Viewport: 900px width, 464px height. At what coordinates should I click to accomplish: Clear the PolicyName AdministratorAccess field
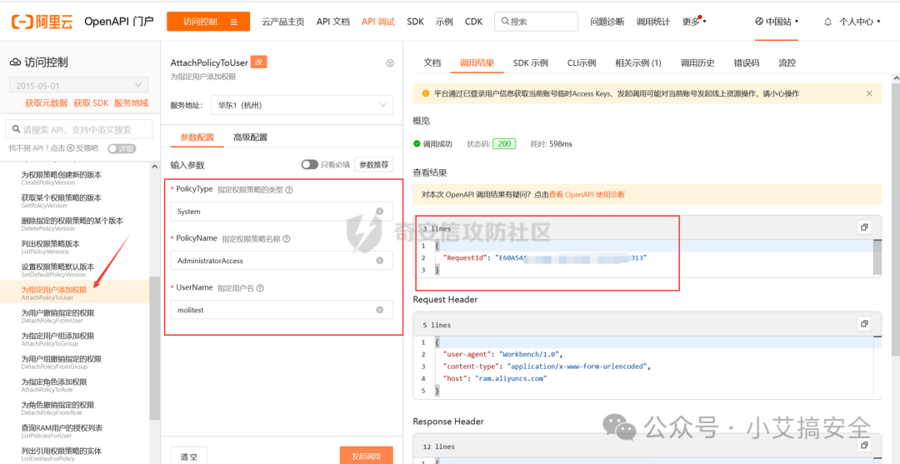379,261
